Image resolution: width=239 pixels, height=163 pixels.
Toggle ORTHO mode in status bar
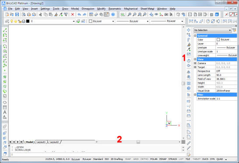pos(144,159)
